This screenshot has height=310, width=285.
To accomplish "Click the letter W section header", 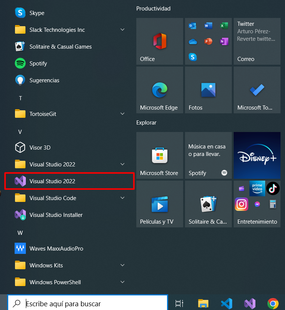I will (21, 233).
